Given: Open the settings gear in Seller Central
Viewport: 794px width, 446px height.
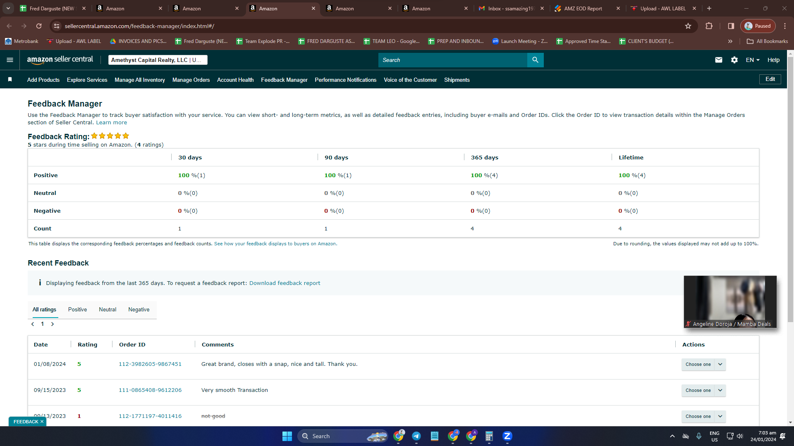Looking at the screenshot, I should point(734,60).
